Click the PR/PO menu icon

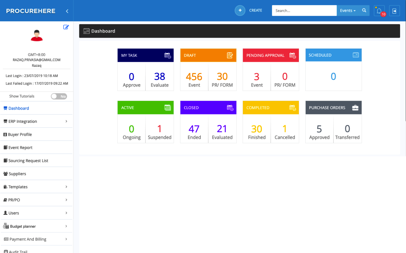click(5, 200)
